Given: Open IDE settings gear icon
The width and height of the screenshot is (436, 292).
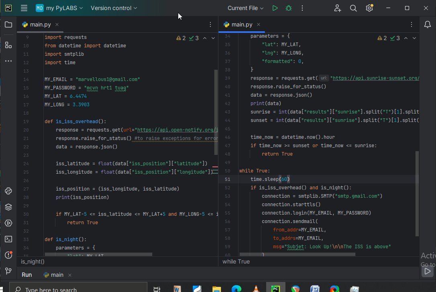Looking at the screenshot, I should (369, 8).
